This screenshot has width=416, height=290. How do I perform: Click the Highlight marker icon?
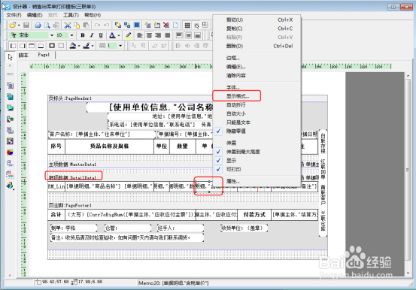coord(129,35)
